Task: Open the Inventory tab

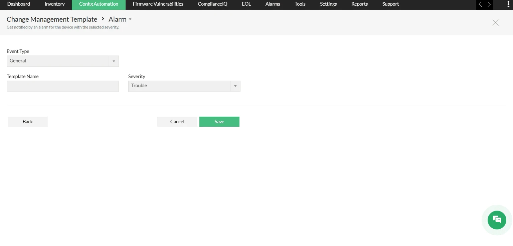Action: point(54,4)
